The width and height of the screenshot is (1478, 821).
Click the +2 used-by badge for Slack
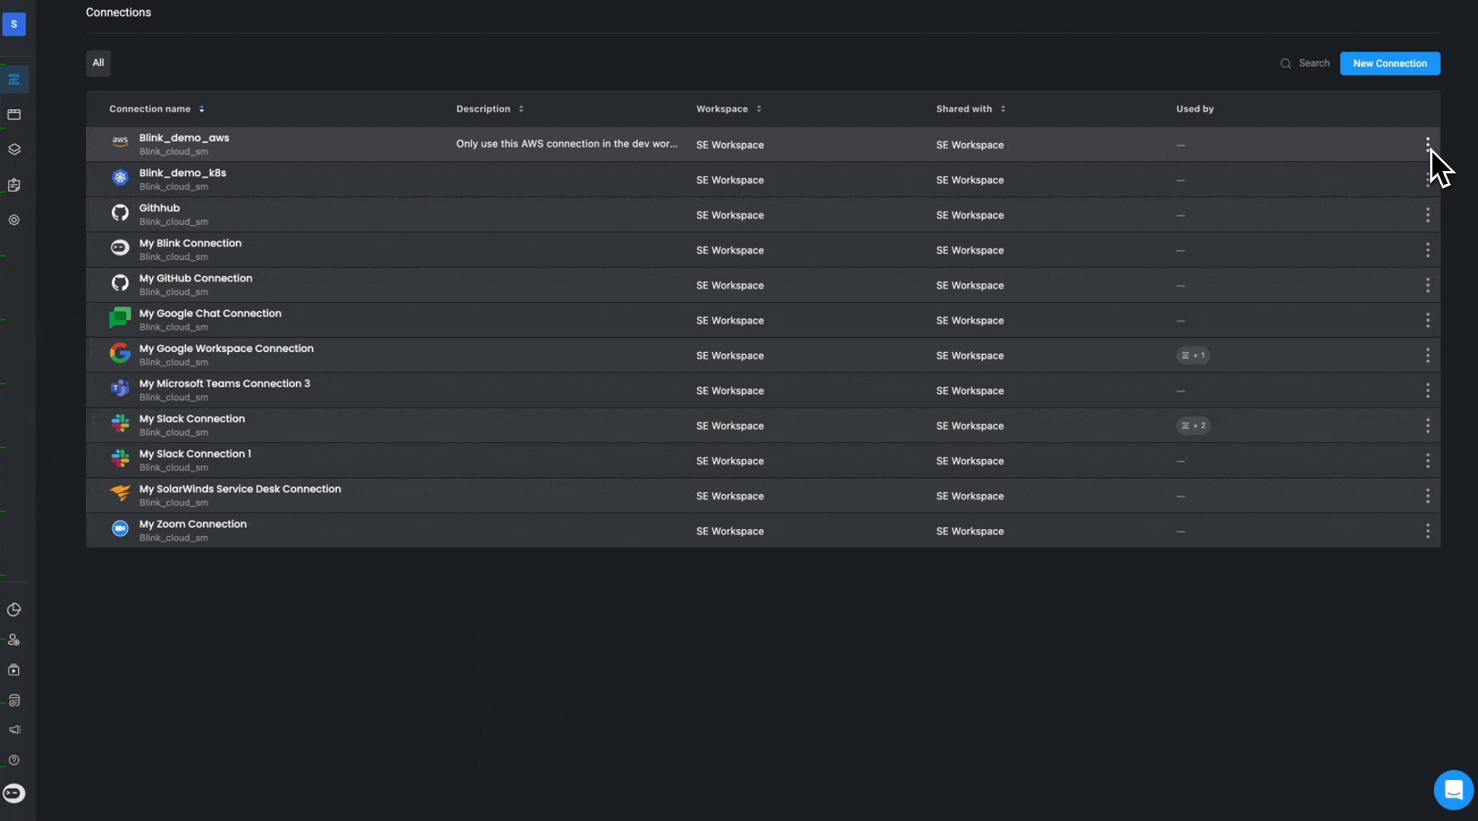(x=1193, y=426)
